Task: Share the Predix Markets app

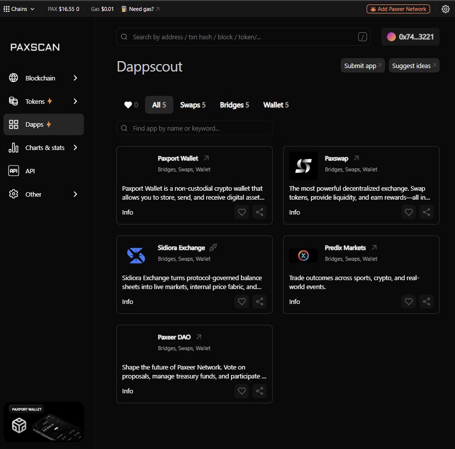Action: [x=426, y=301]
